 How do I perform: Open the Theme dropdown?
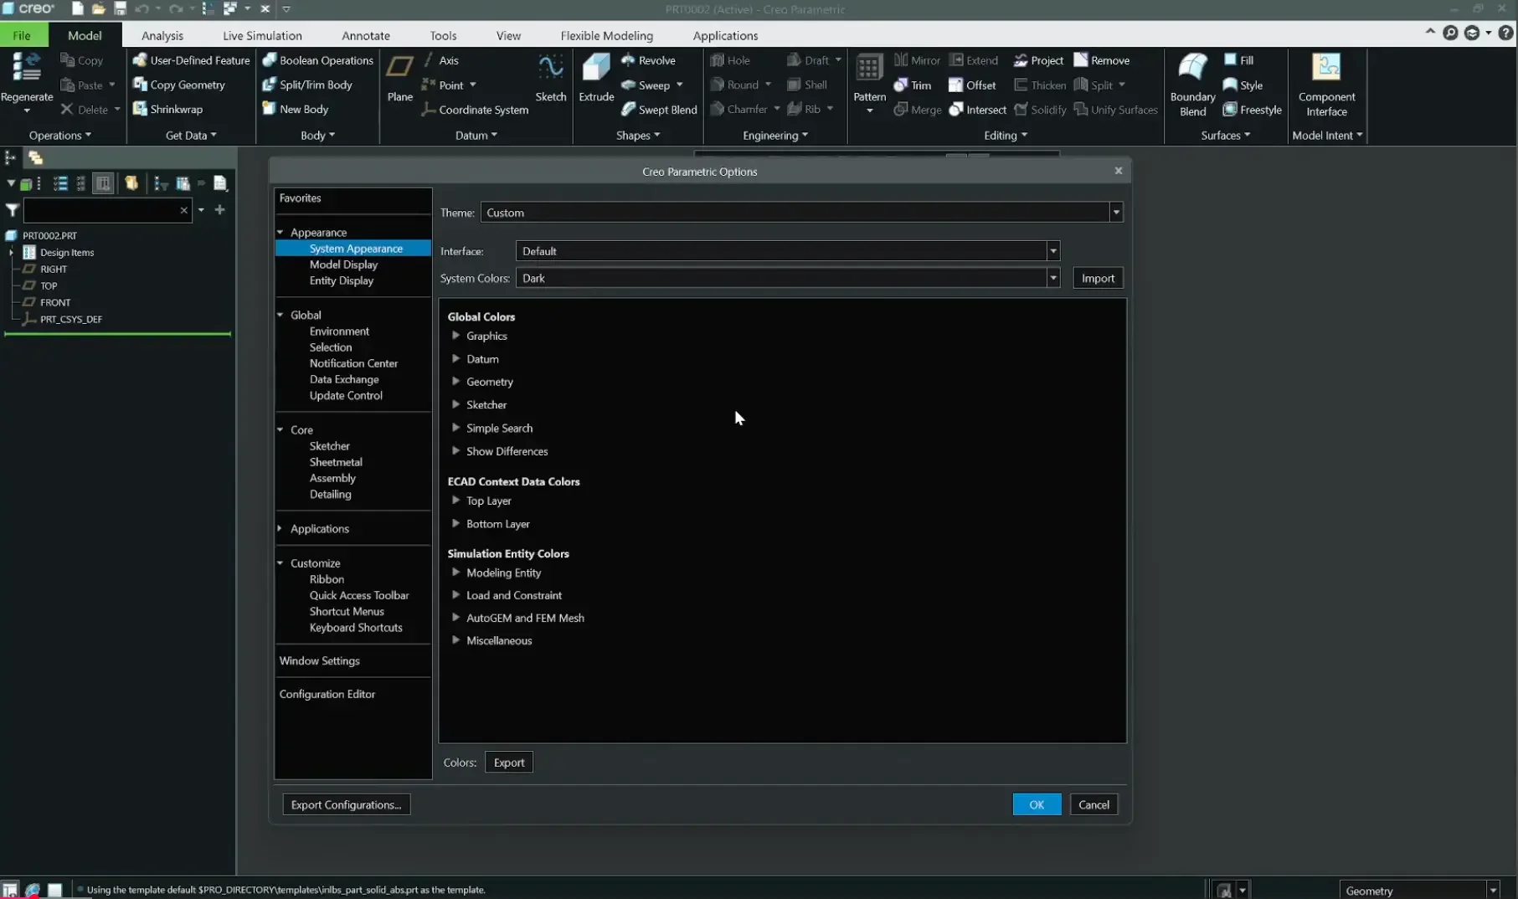(x=1116, y=213)
